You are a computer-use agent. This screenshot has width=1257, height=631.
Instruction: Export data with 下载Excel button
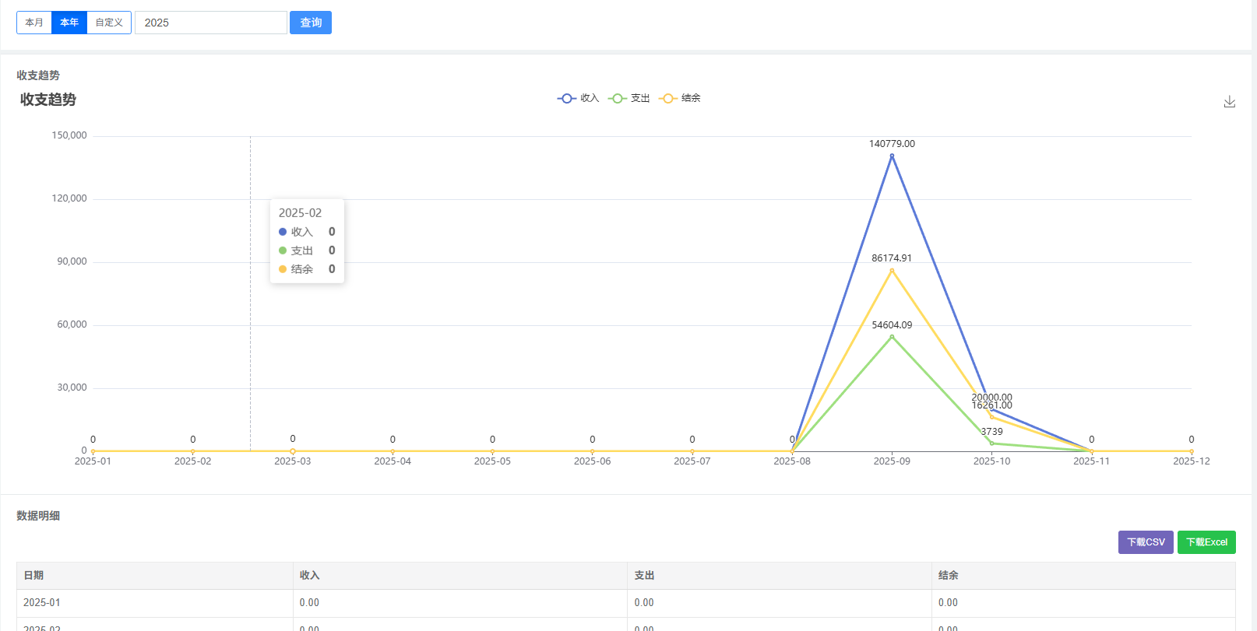tap(1206, 542)
